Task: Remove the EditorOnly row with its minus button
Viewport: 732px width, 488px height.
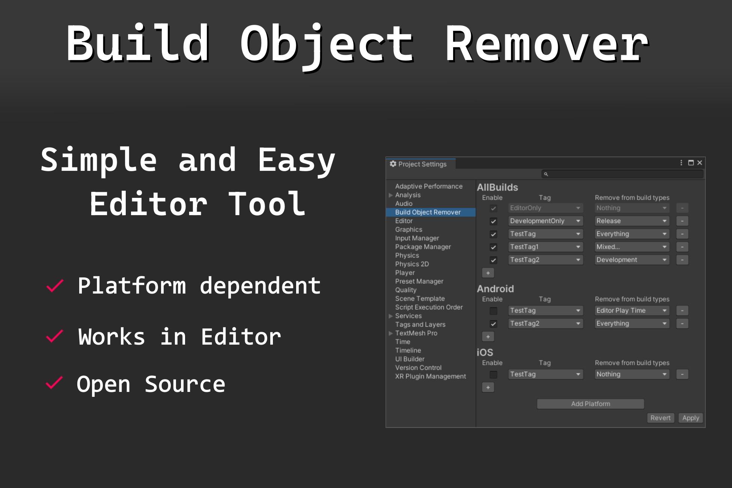Action: pyautogui.click(x=682, y=208)
